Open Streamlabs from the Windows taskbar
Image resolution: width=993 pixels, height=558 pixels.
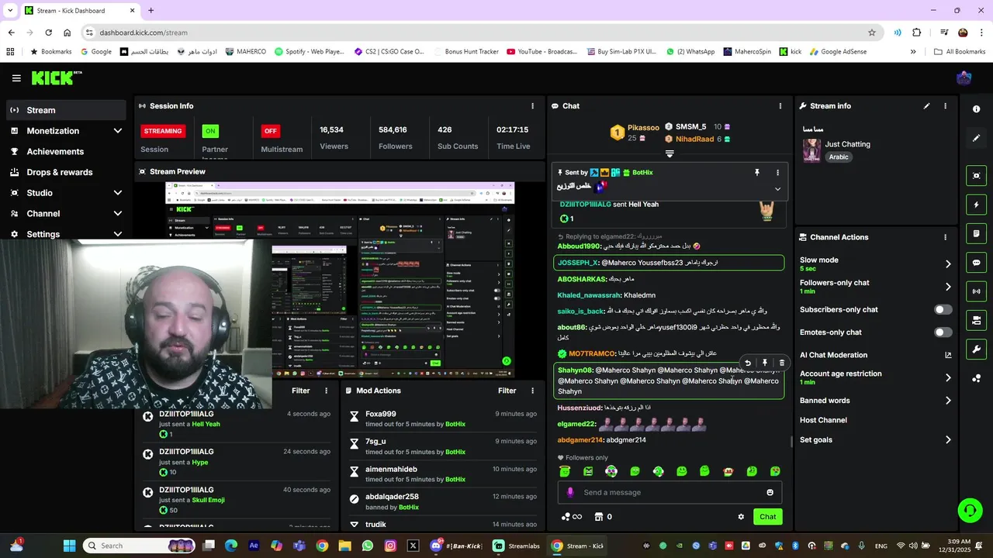pyautogui.click(x=517, y=546)
